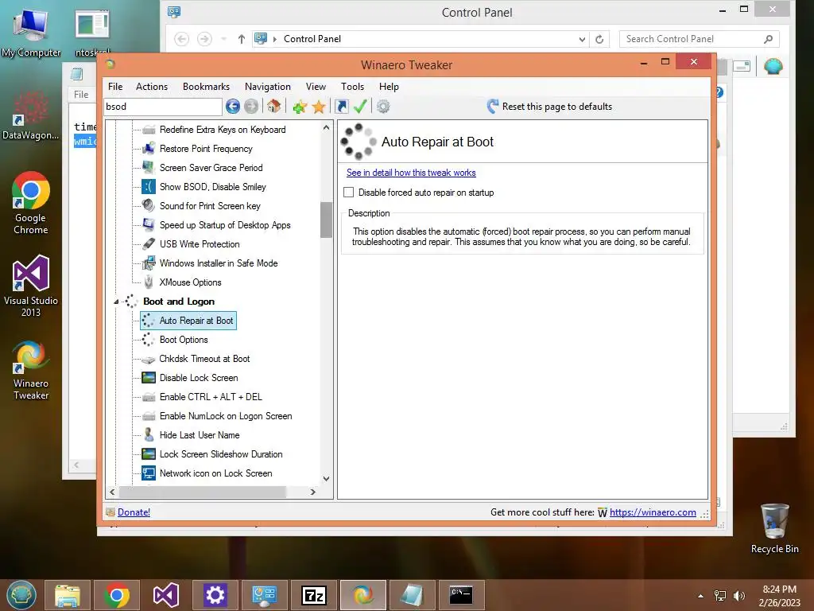814x611 pixels.
Task: Click the Sound for Print Screen key icon
Action: 149,206
